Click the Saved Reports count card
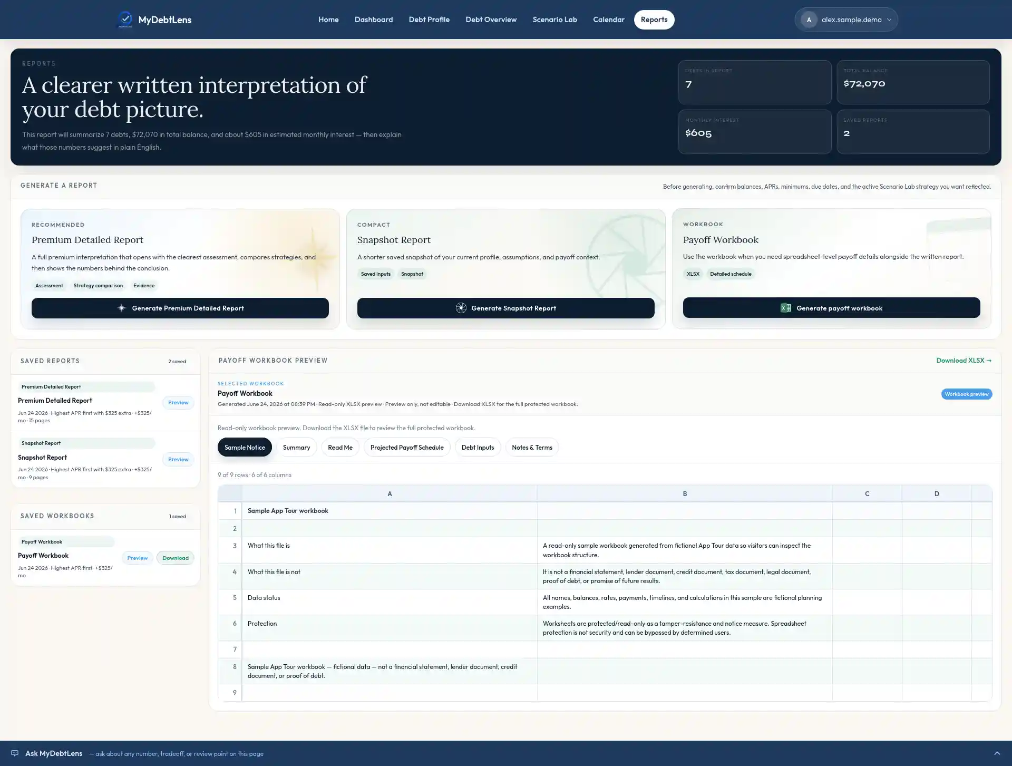Viewport: 1012px width, 766px height. click(x=913, y=132)
